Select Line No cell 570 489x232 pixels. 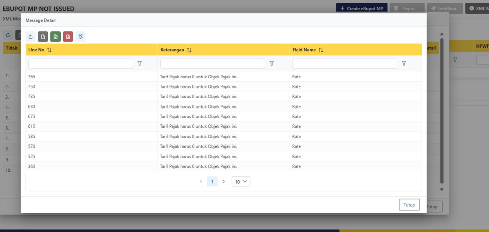[x=92, y=146]
